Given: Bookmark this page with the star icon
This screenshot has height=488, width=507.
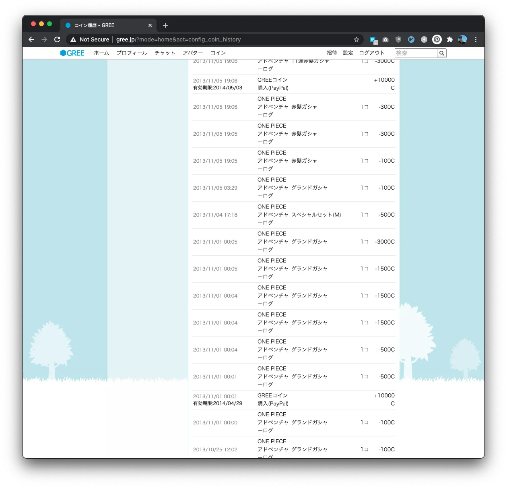Looking at the screenshot, I should pyautogui.click(x=356, y=39).
